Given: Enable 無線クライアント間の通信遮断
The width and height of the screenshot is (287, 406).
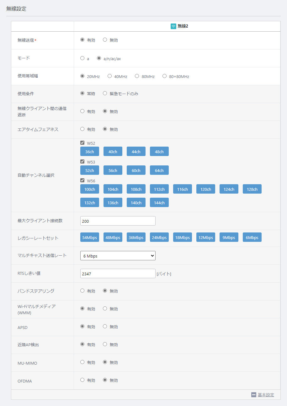Looking at the screenshot, I should tap(82, 111).
